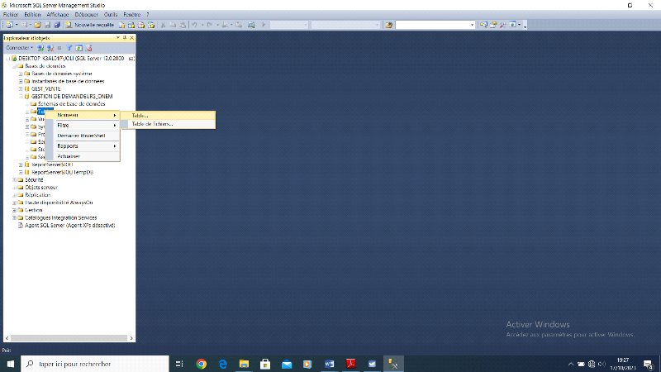Choose Table... in the Nouveau submenu

[x=168, y=115]
